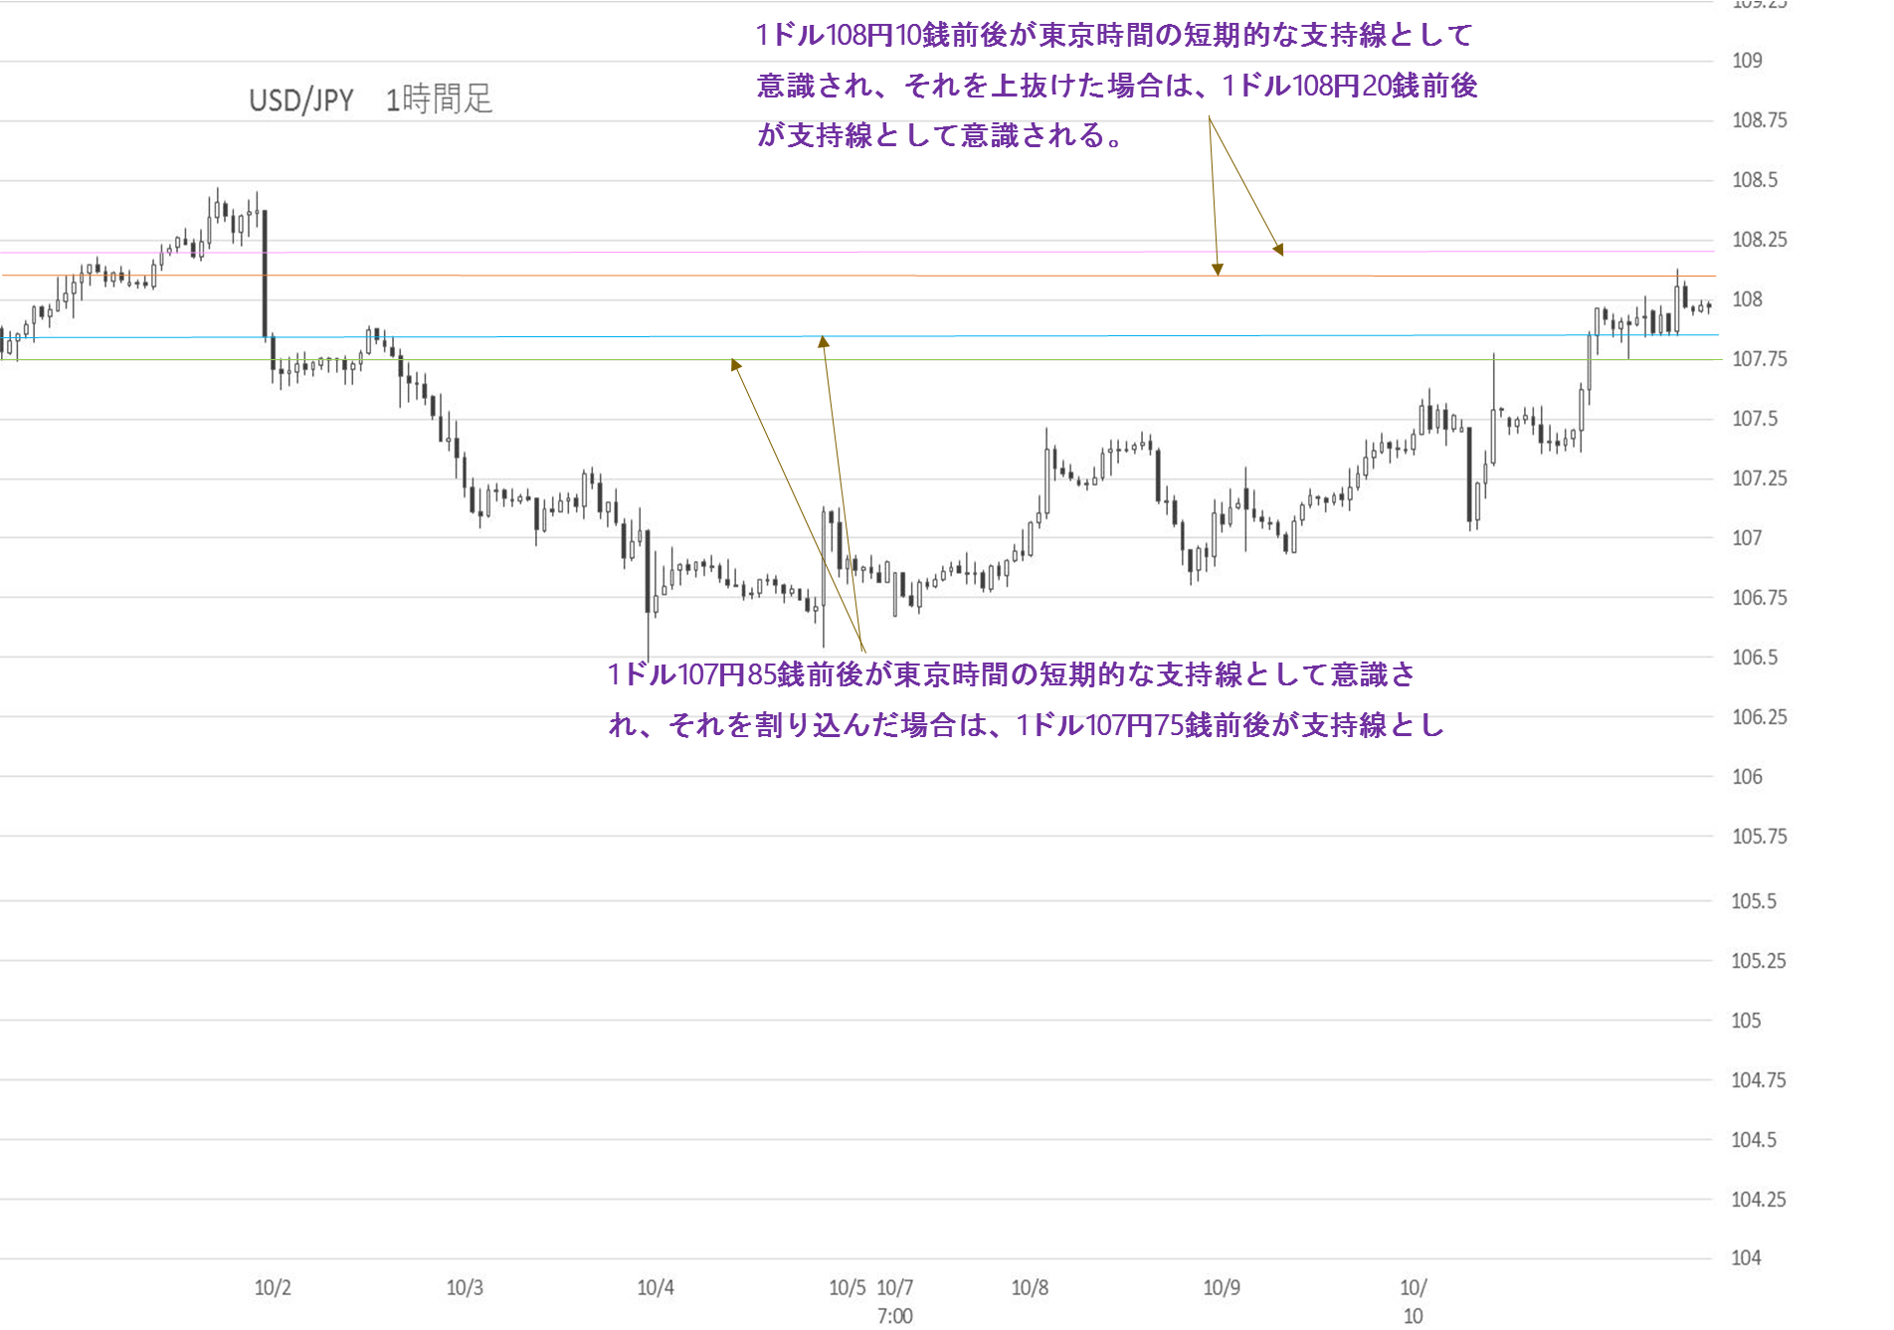1894x1330 pixels.
Task: Click the 105.5 price axis label
Action: 1755,901
